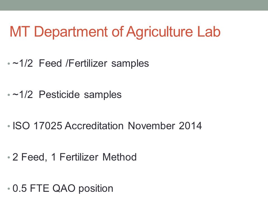268x201 pixels.
Task: Click the bullet dot before ISO 17025
Action: tap(9, 126)
